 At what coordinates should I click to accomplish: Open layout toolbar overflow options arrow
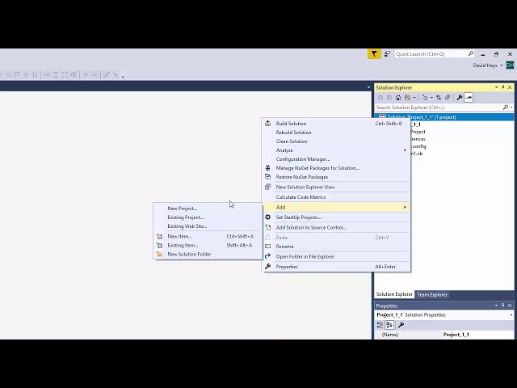pyautogui.click(x=123, y=76)
